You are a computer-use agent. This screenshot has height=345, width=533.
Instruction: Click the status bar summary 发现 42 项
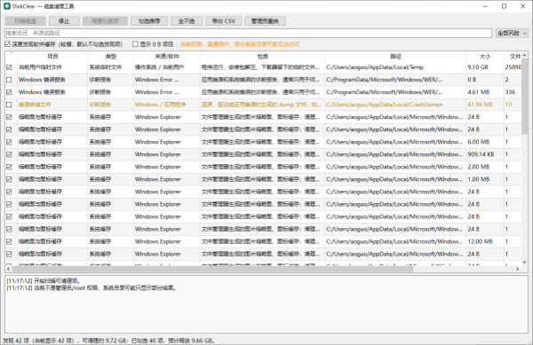pyautogui.click(x=108, y=341)
